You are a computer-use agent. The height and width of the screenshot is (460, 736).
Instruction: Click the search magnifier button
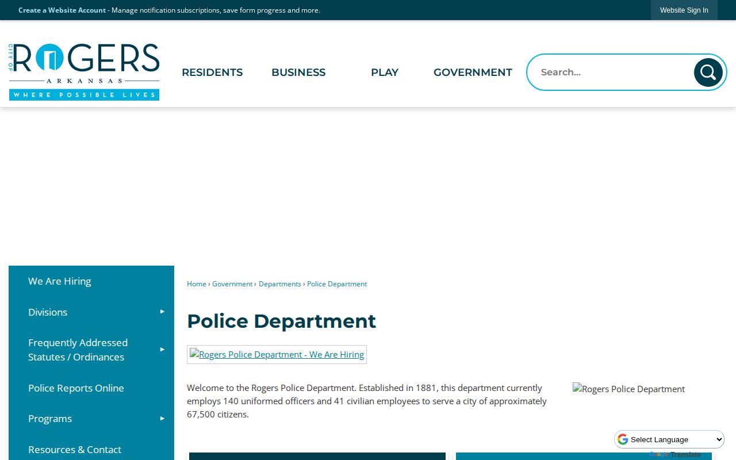[708, 72]
